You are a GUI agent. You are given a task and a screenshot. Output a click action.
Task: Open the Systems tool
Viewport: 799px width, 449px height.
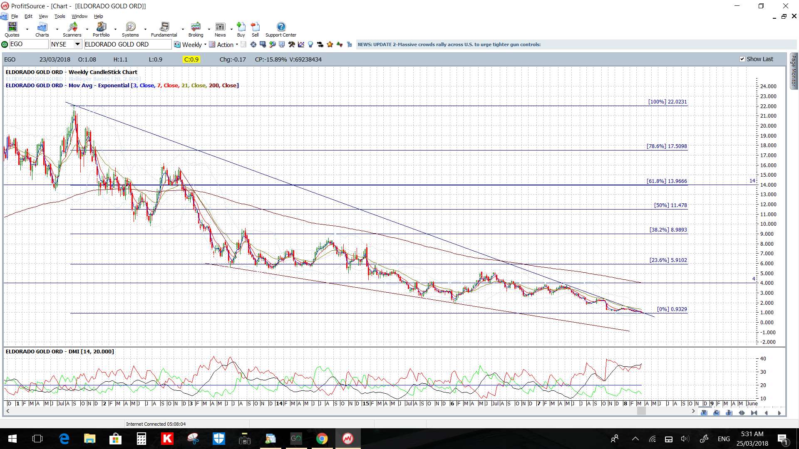point(130,30)
